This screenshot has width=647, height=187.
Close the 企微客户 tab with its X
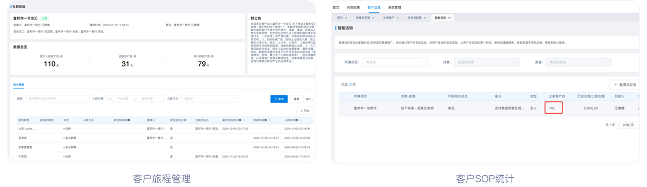398,18
